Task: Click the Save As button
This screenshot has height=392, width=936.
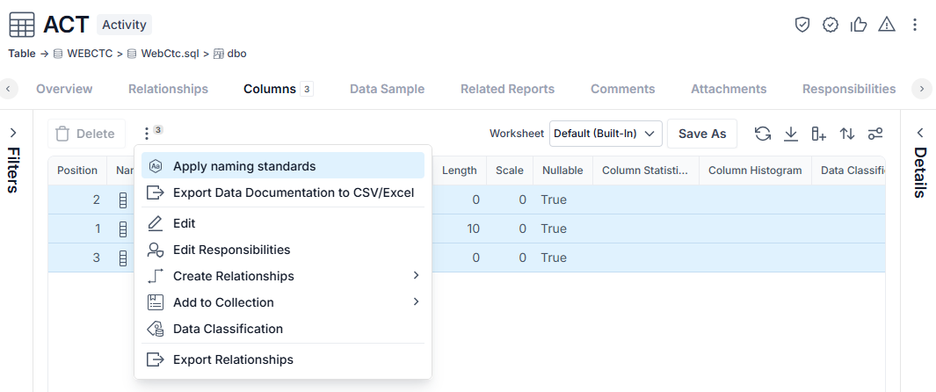Action: point(702,134)
